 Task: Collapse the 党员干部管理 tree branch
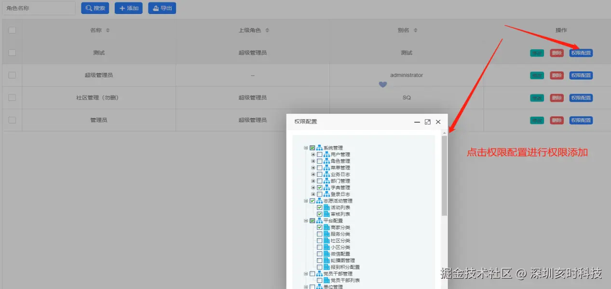[x=306, y=274]
